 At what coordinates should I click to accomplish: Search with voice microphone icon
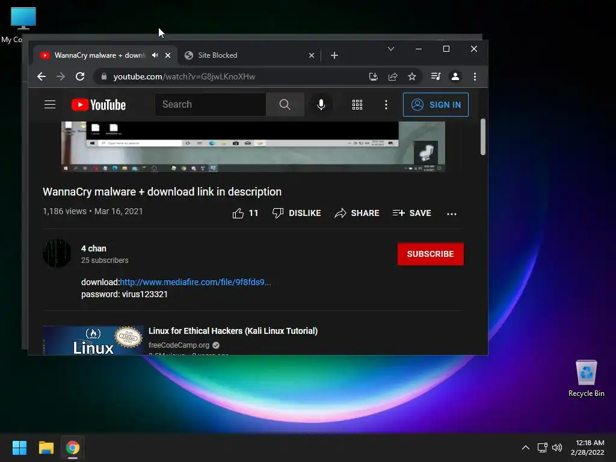coord(321,105)
